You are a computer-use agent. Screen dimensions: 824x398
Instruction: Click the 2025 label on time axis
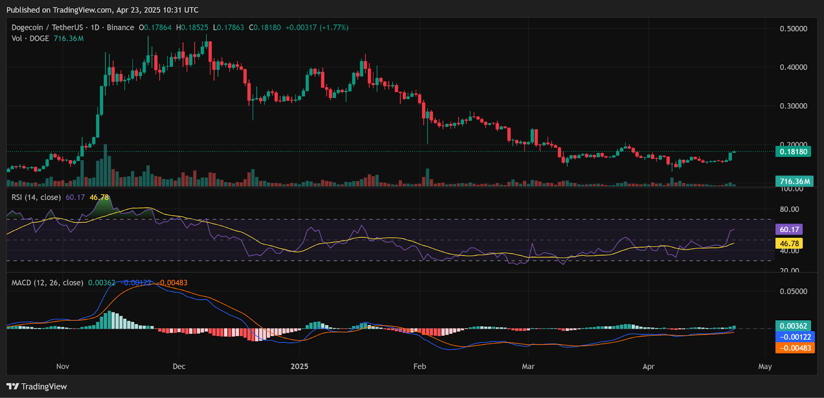[299, 367]
